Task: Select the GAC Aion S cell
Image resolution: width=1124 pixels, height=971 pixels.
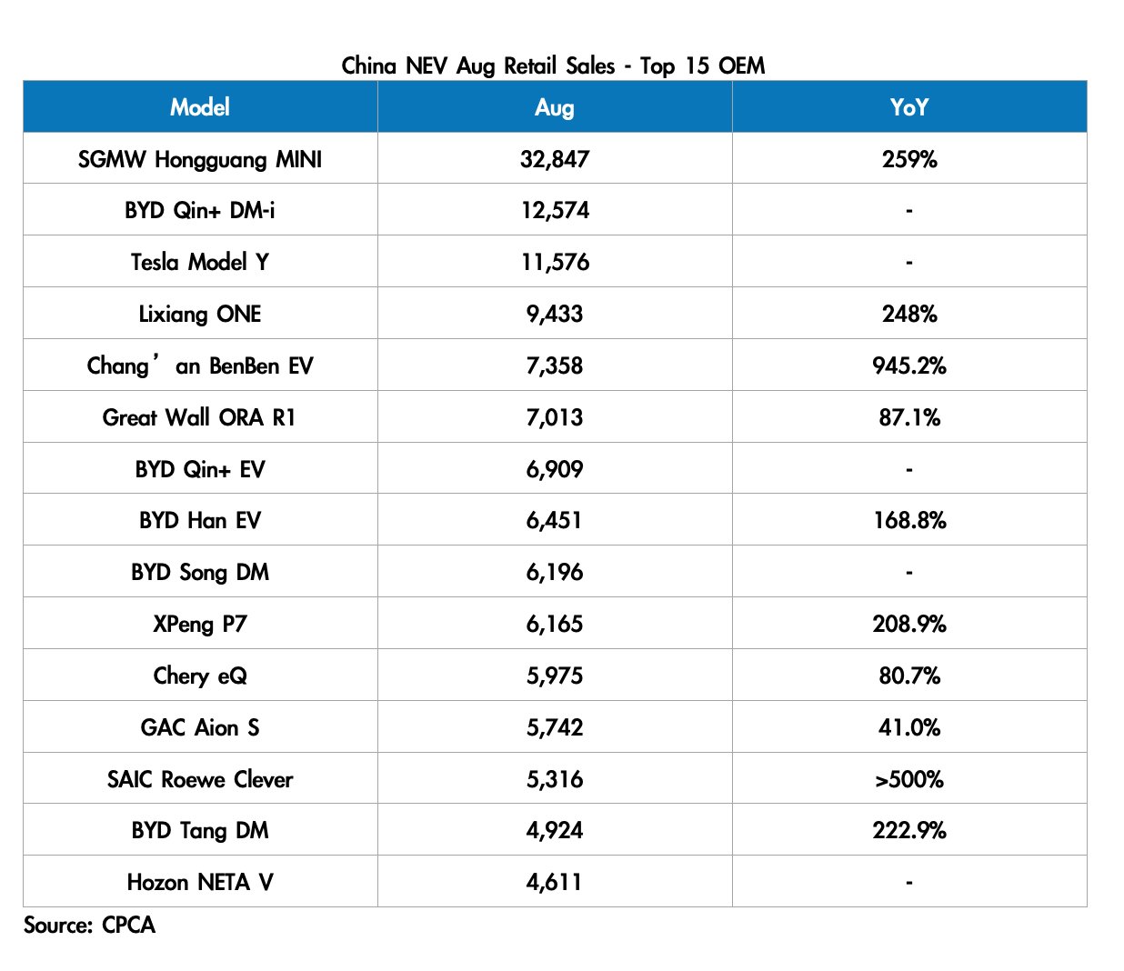Action: click(200, 727)
